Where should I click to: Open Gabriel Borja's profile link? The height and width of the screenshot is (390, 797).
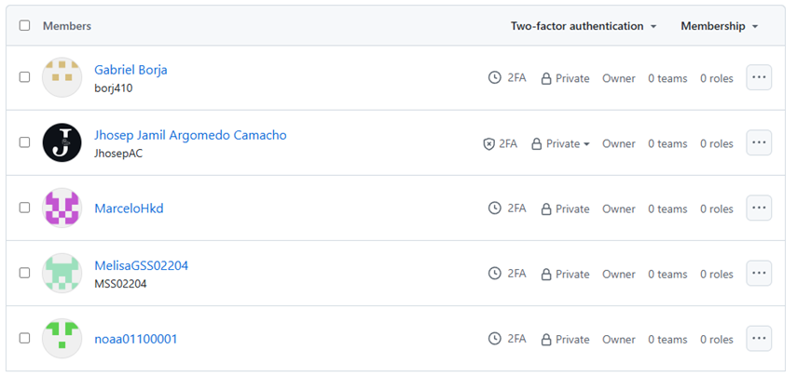[x=131, y=70]
